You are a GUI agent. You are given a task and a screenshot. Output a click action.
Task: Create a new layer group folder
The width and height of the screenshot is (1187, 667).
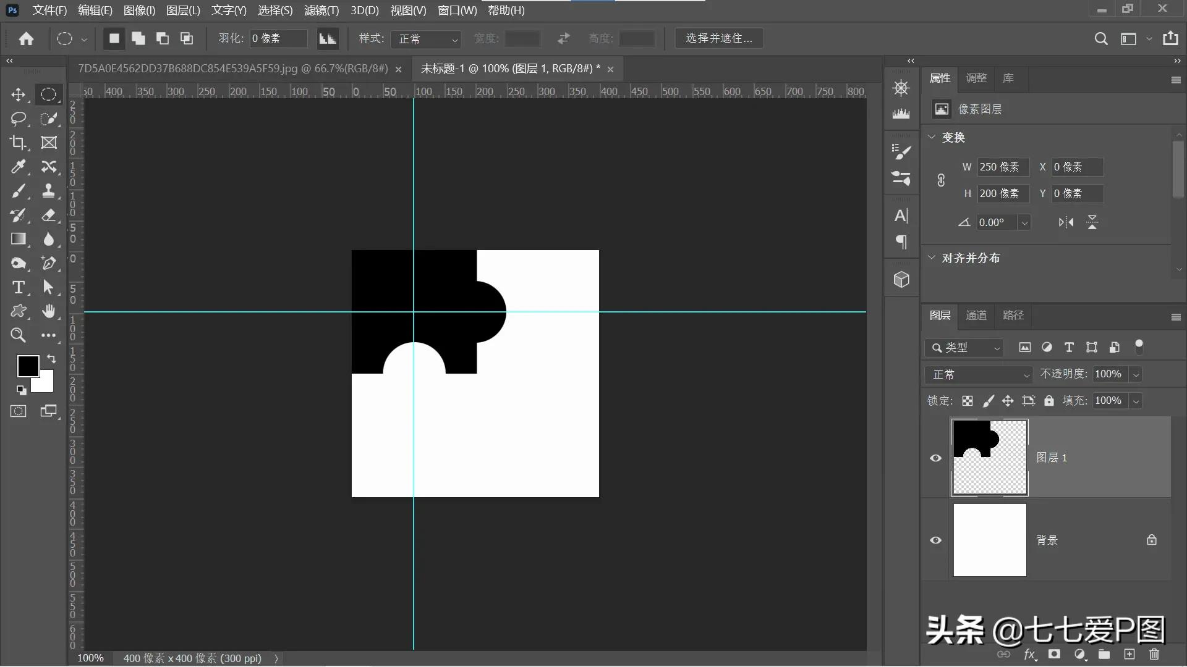coord(1104,654)
